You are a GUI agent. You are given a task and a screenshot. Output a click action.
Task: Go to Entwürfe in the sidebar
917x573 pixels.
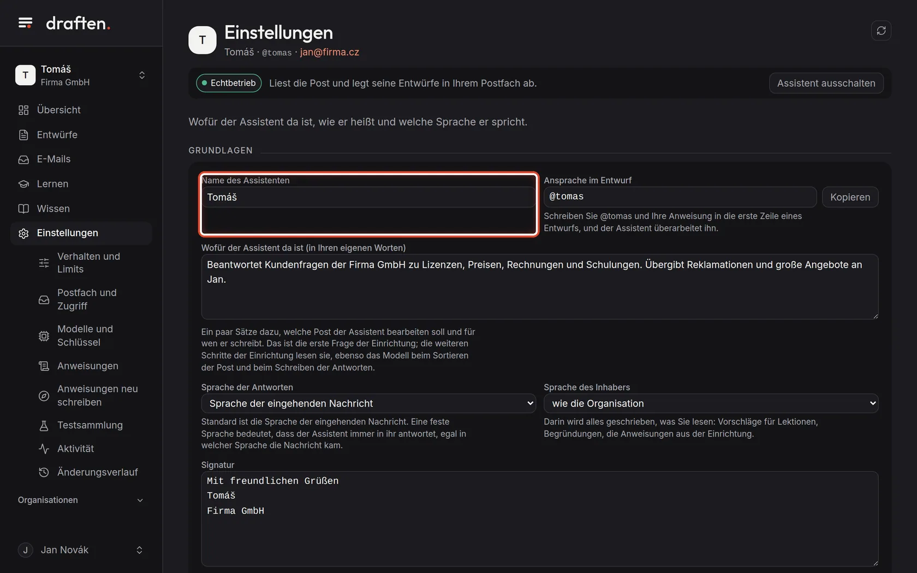[81, 135]
